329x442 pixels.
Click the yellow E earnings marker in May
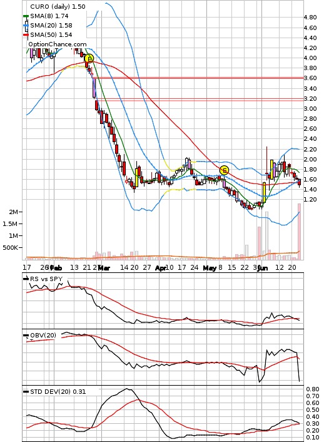tap(225, 170)
